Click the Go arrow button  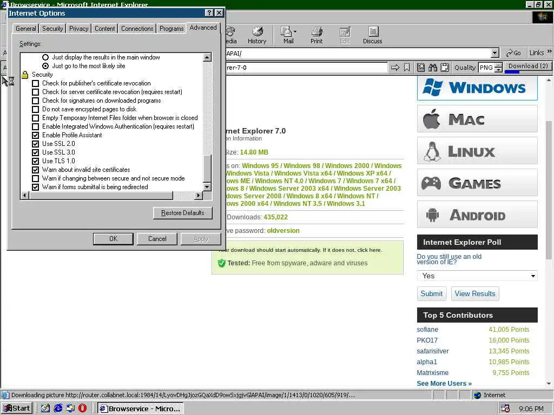coord(513,53)
